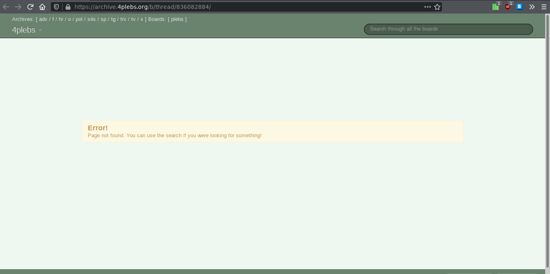Open the uBlock Origin extension icon

pos(508,7)
